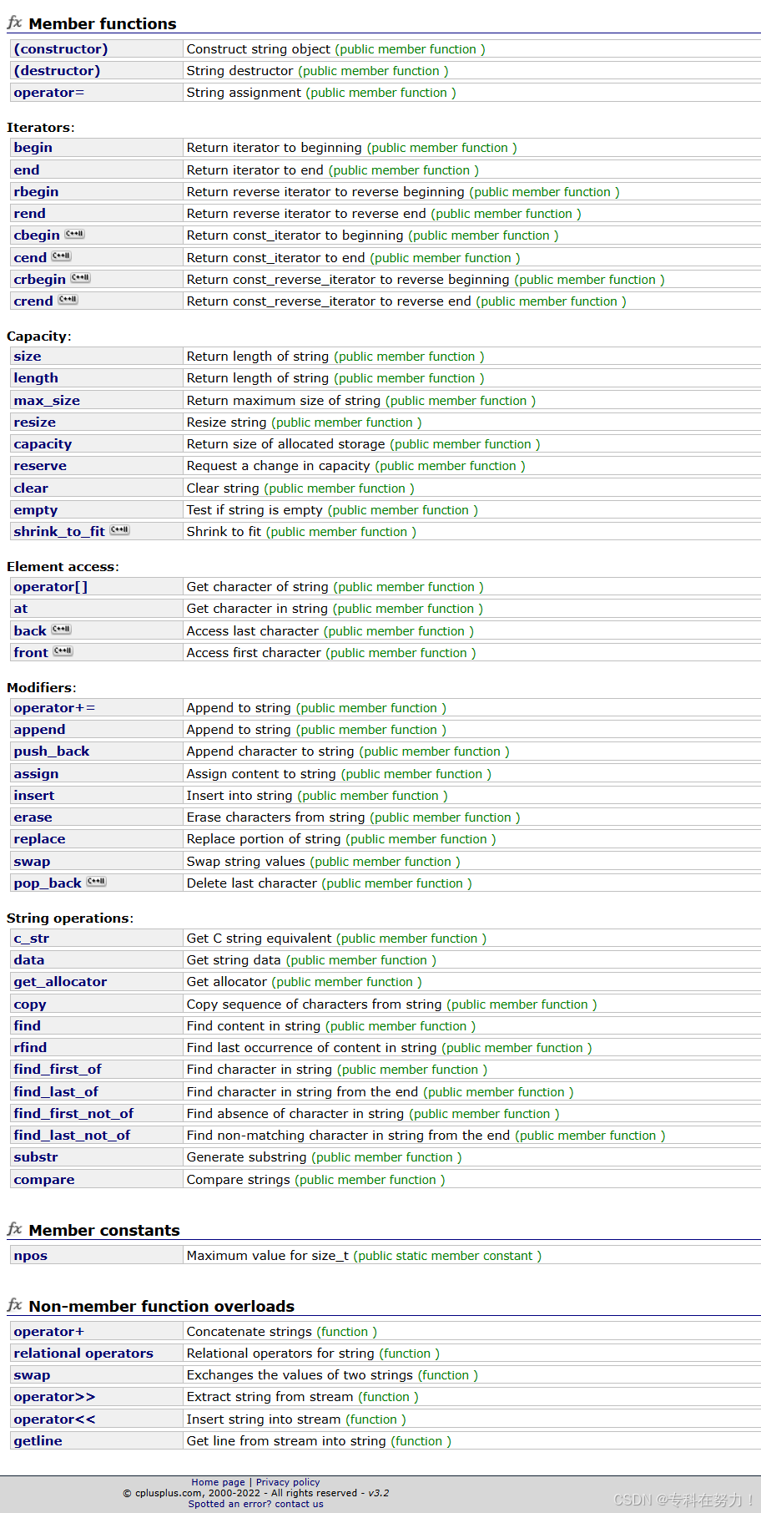This screenshot has width=761, height=1513.
Task: Open the rend link
Action: pos(30,214)
